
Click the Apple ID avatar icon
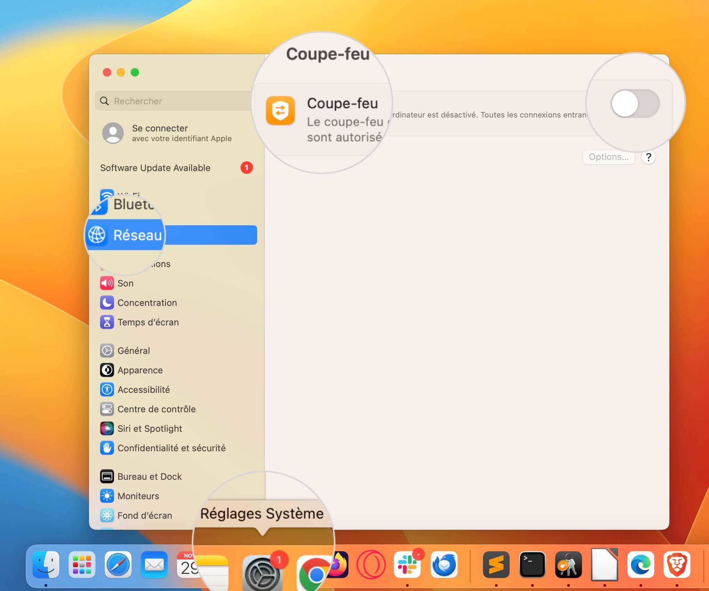[x=113, y=133]
